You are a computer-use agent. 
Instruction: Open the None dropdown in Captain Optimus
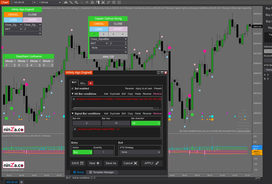(x=108, y=47)
